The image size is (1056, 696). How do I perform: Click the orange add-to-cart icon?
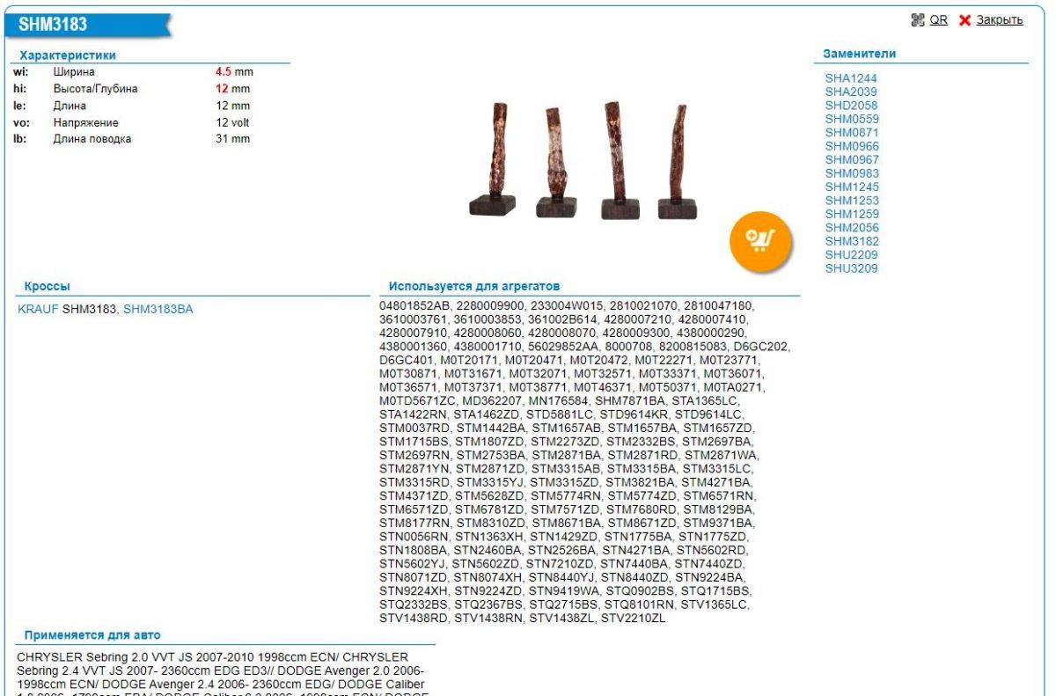(x=760, y=239)
